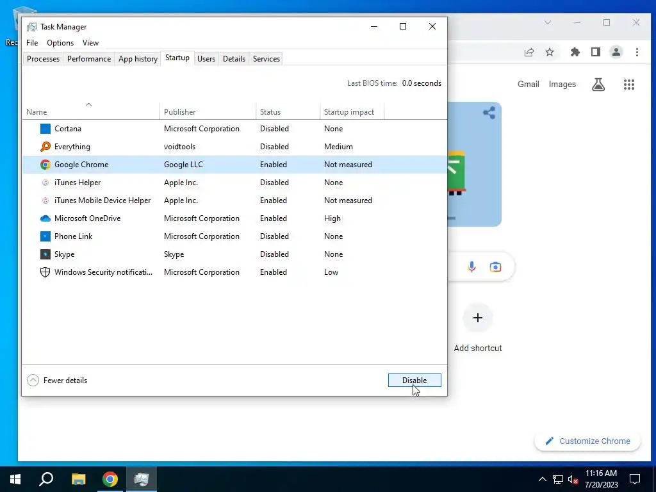
Task: Bookmark page with Chrome star icon
Action: (x=550, y=52)
